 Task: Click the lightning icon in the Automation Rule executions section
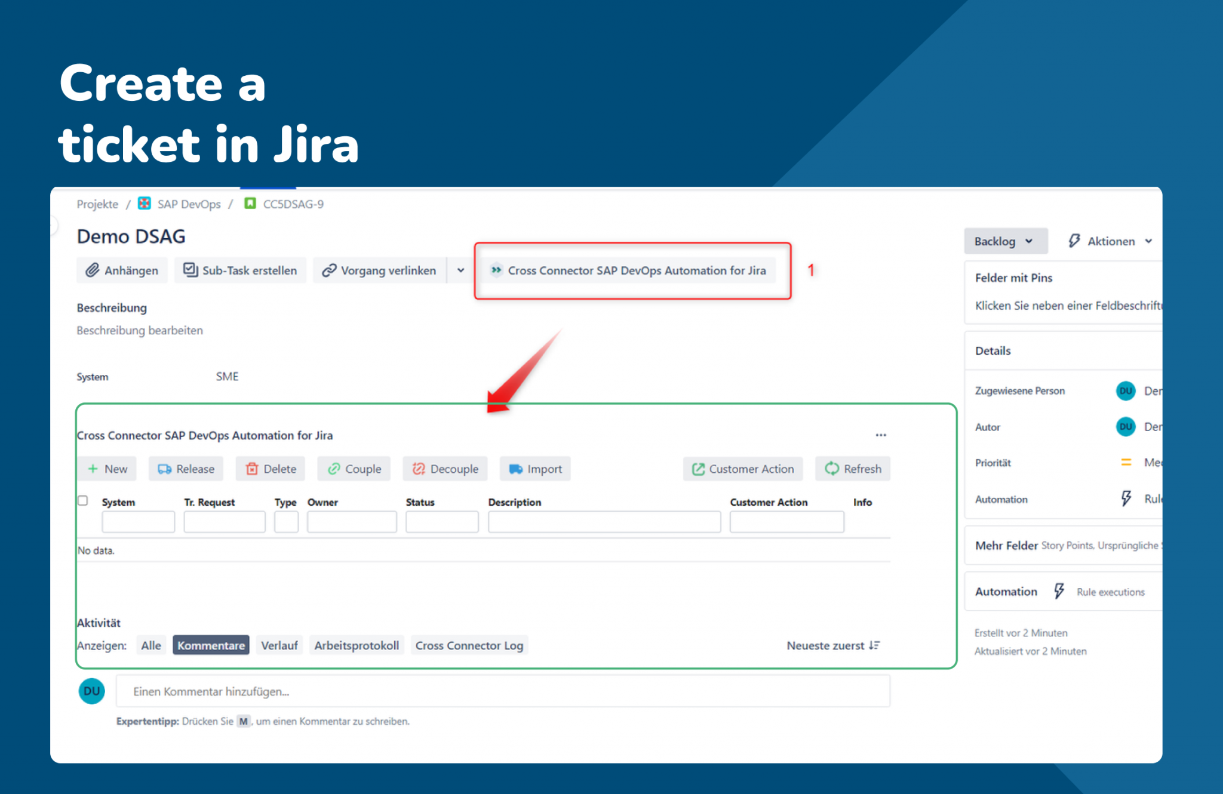(1059, 592)
